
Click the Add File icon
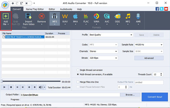tap(6, 16)
